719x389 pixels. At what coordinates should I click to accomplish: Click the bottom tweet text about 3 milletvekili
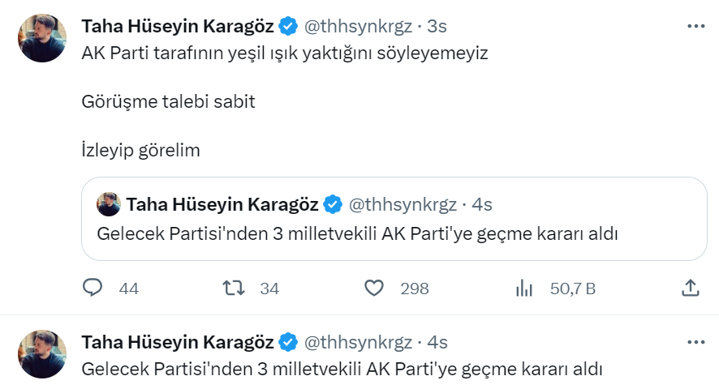pyautogui.click(x=342, y=370)
